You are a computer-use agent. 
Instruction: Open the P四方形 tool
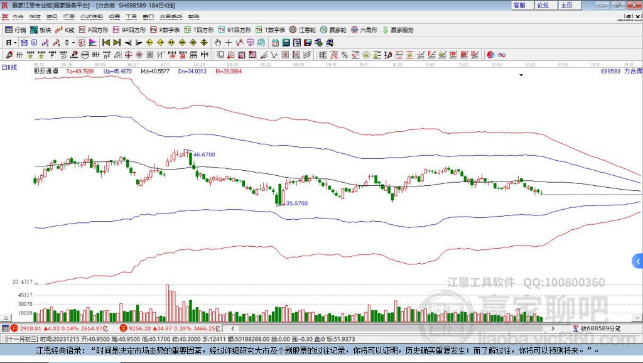(94, 30)
